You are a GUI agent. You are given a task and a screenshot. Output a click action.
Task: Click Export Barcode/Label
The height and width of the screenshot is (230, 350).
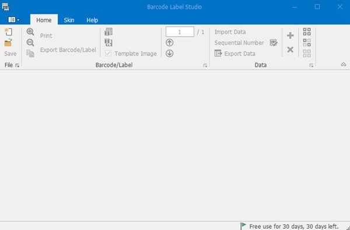(x=68, y=50)
